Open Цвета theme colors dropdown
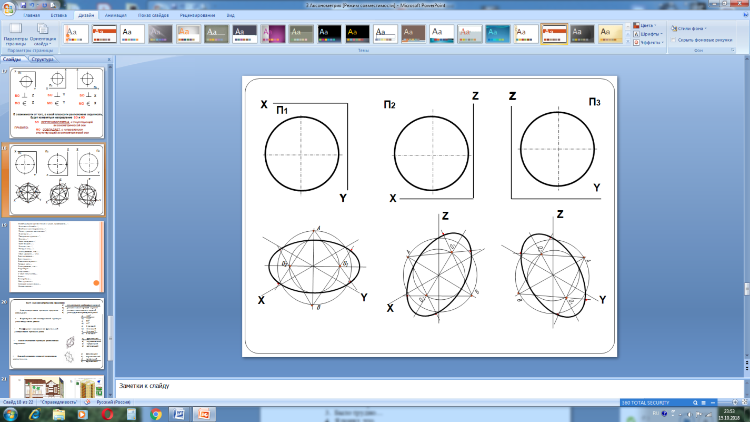This screenshot has width=750, height=422. 646,25
